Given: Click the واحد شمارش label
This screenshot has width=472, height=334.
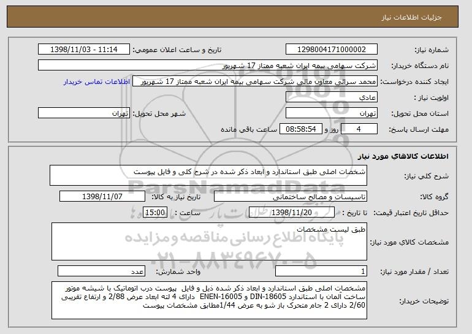Looking at the screenshot, I should click(x=178, y=271).
